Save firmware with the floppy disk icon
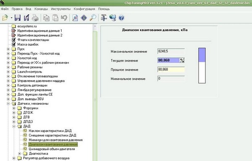The height and width of the screenshot is (161, 252). (x=18, y=18)
